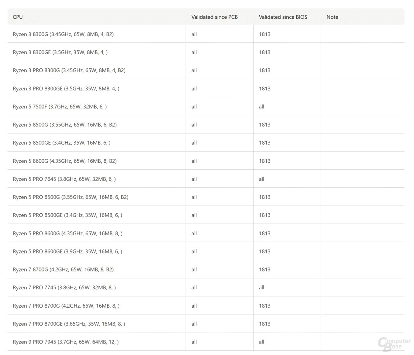Click the Note column header

click(332, 17)
